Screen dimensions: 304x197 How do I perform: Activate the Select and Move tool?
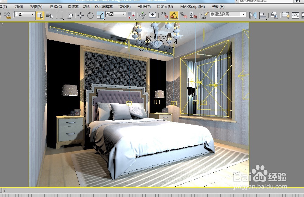click(81, 15)
